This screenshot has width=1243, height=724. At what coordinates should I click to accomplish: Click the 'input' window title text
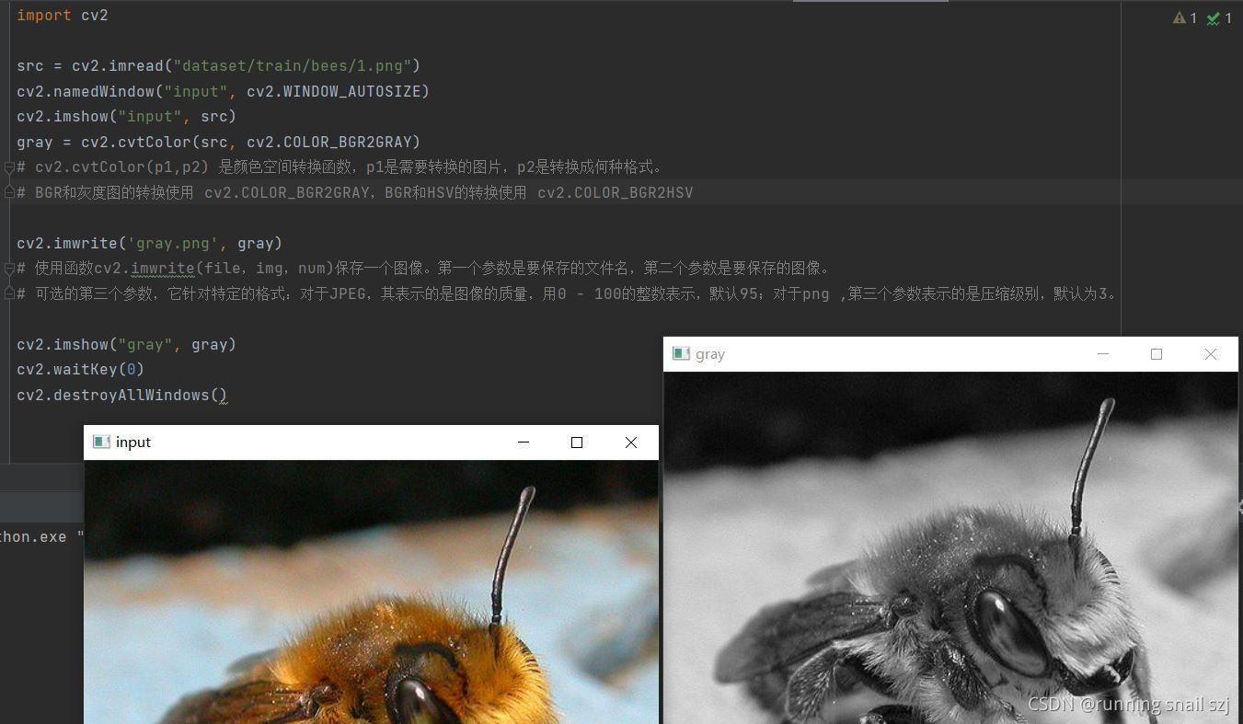point(133,442)
